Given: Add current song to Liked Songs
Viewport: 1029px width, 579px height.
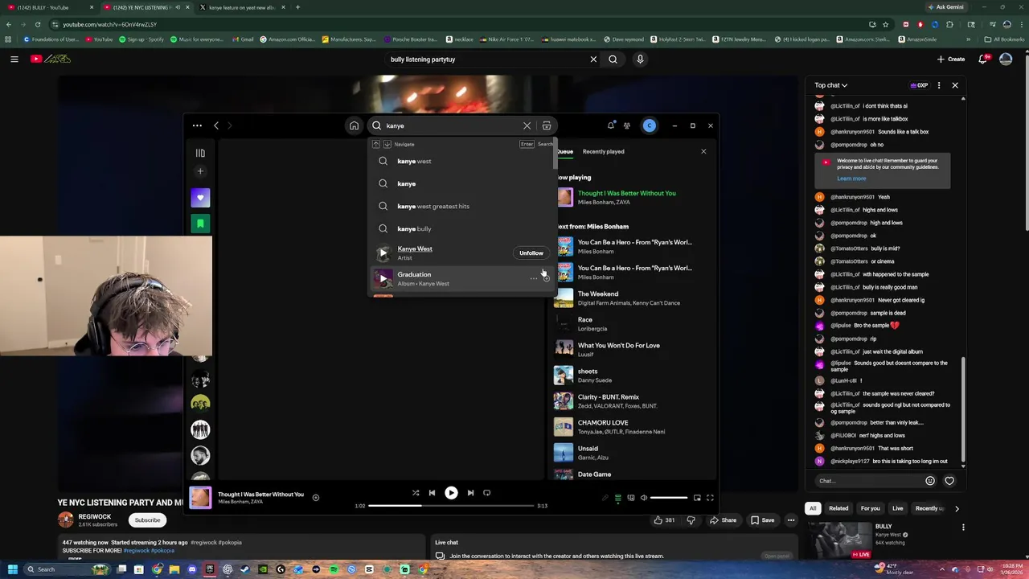Looking at the screenshot, I should point(316,498).
